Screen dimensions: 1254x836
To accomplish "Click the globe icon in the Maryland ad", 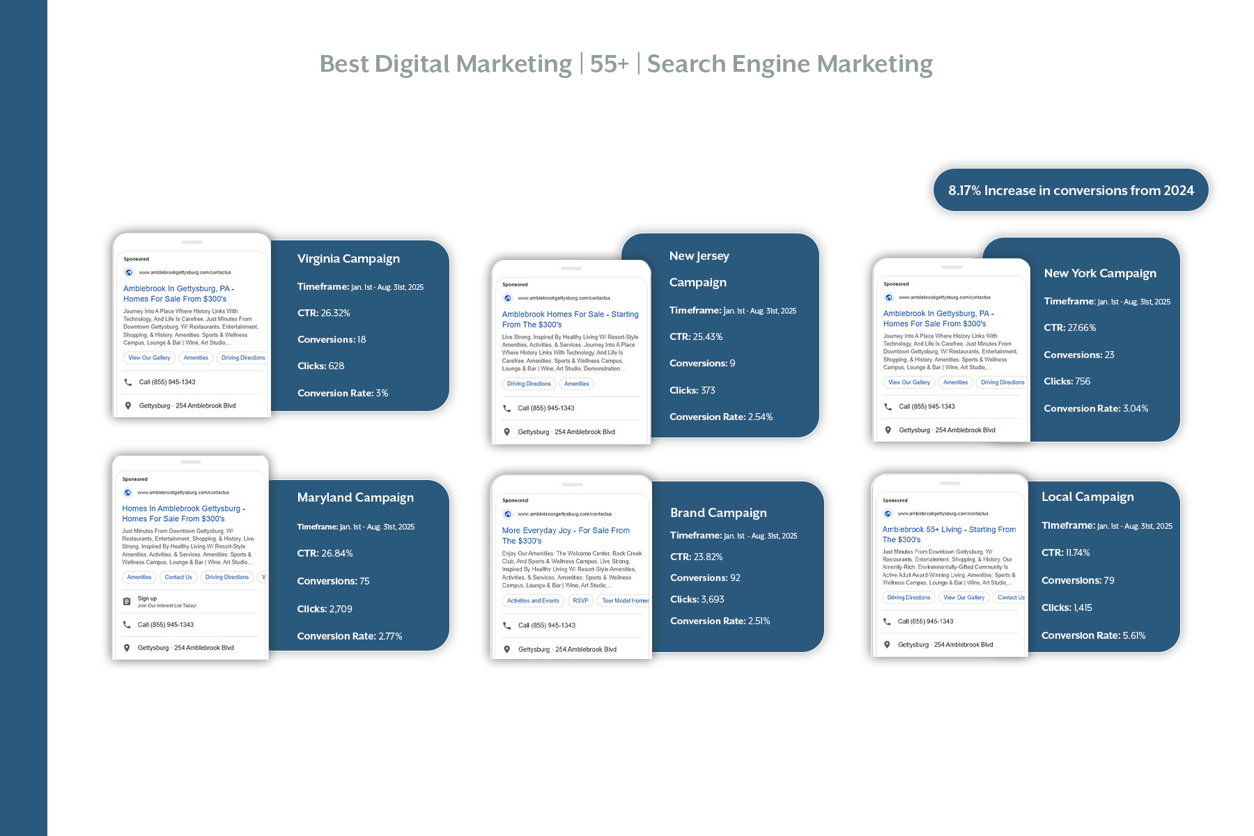I will pos(127,493).
